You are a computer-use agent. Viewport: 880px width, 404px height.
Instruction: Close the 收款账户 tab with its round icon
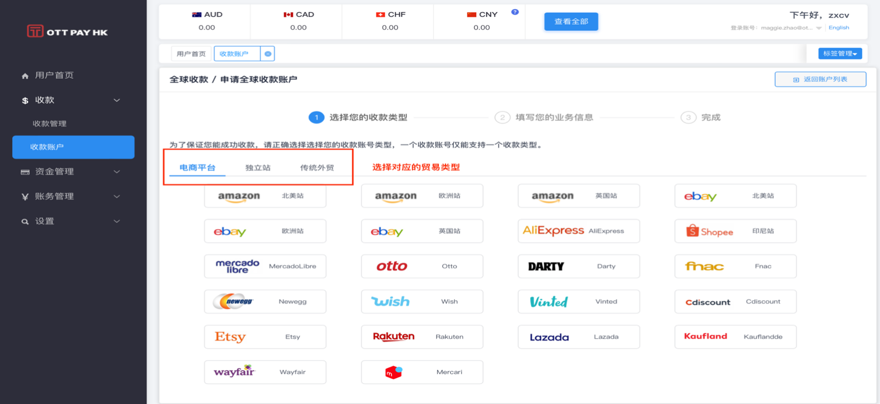(x=268, y=54)
